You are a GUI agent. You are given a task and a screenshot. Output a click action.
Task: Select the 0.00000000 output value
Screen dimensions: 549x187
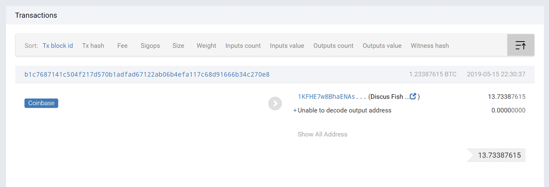tap(508, 110)
